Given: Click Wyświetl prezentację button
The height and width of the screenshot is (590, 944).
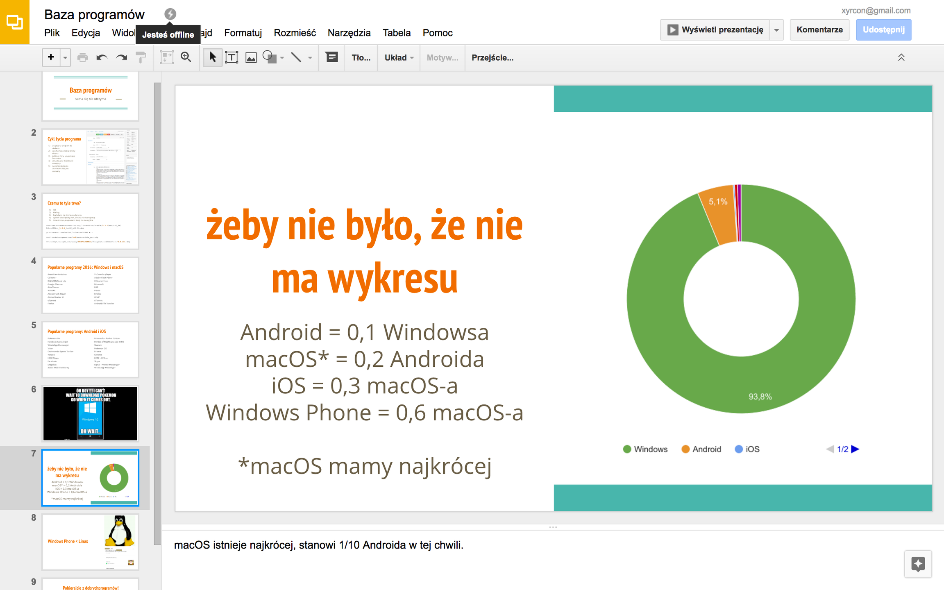Looking at the screenshot, I should pyautogui.click(x=715, y=30).
